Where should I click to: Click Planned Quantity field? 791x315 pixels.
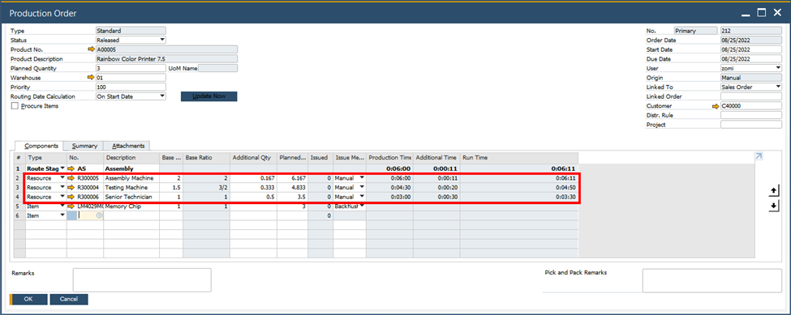[131, 68]
